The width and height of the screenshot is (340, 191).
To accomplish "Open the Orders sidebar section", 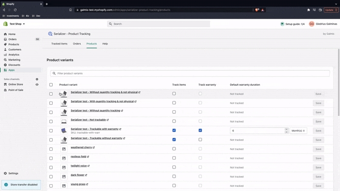I will point(12,39).
